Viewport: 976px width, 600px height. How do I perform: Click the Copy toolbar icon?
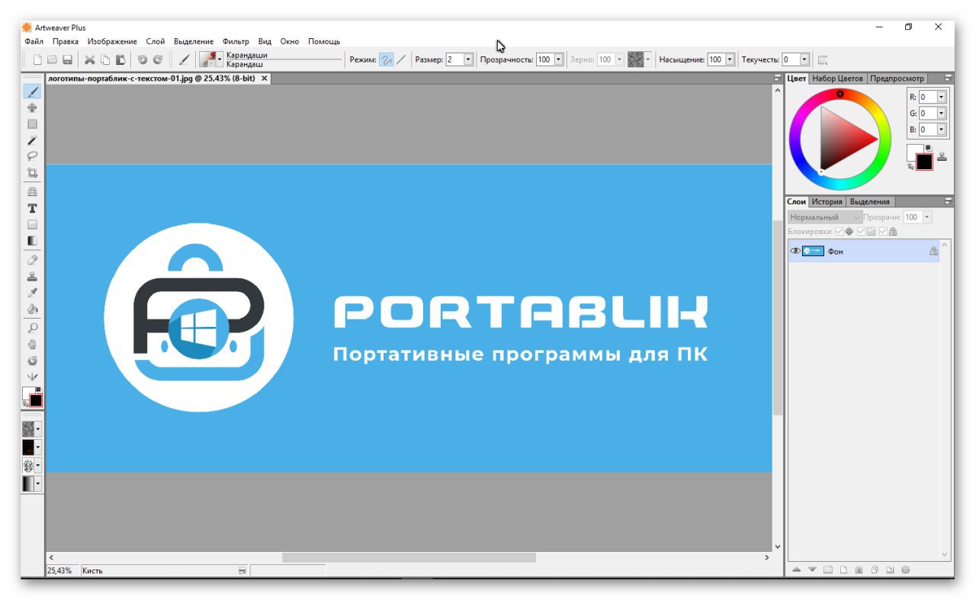(105, 59)
